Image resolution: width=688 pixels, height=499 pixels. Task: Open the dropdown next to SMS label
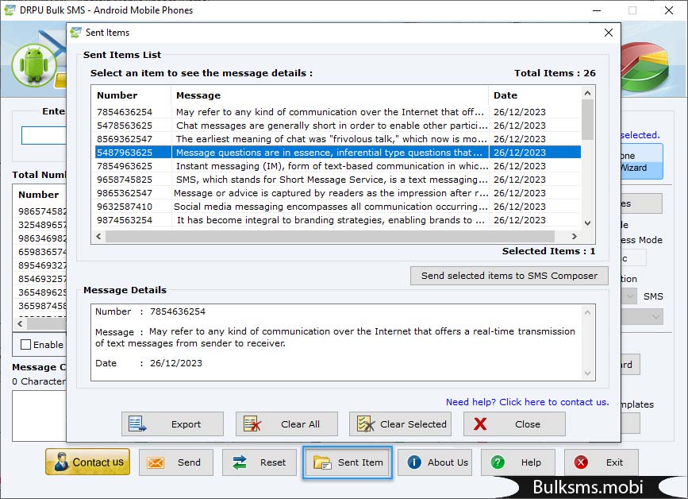click(630, 296)
